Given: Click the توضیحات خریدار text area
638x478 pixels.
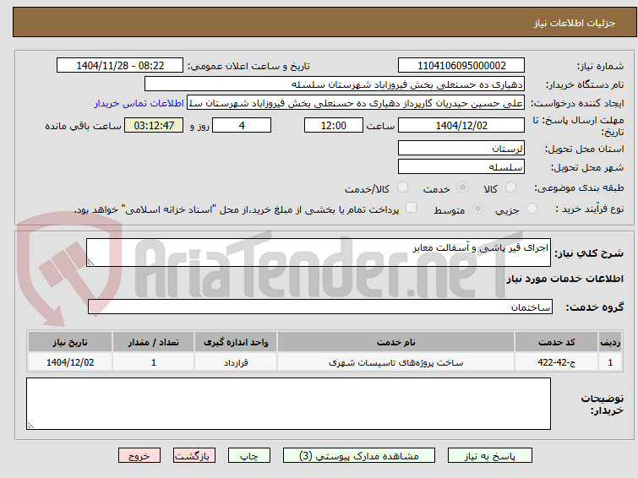Looking at the screenshot, I should click(x=288, y=404).
